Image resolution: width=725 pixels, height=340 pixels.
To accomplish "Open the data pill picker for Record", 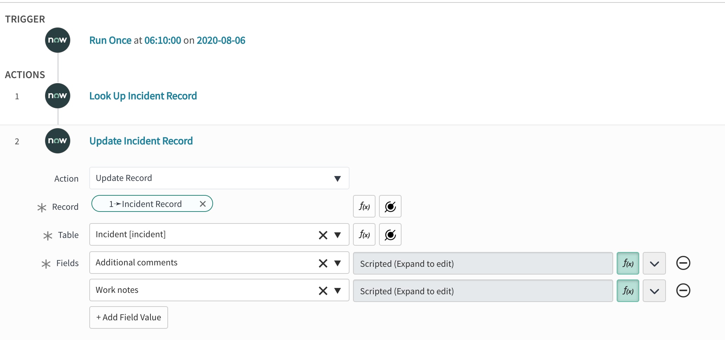I will tap(390, 207).
